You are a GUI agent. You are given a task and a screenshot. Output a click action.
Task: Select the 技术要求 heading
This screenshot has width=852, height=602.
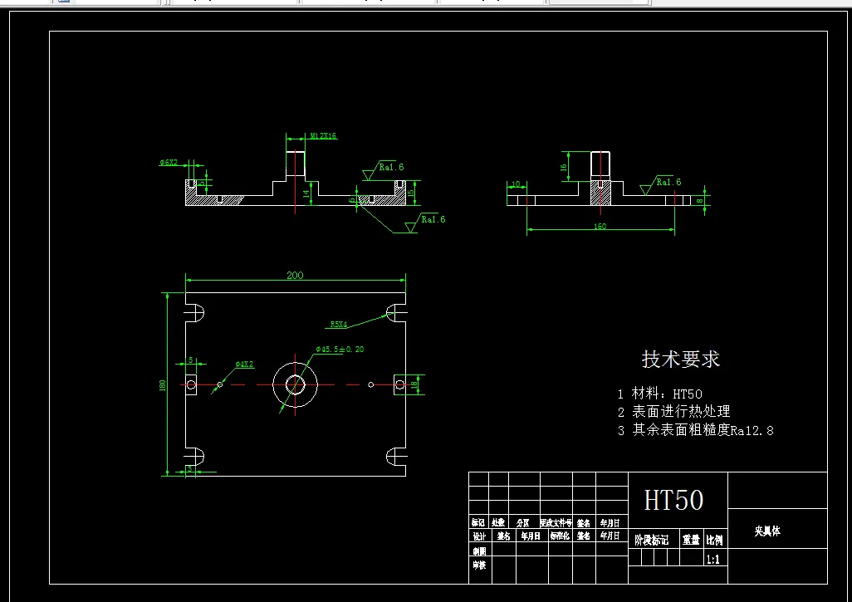(x=681, y=360)
